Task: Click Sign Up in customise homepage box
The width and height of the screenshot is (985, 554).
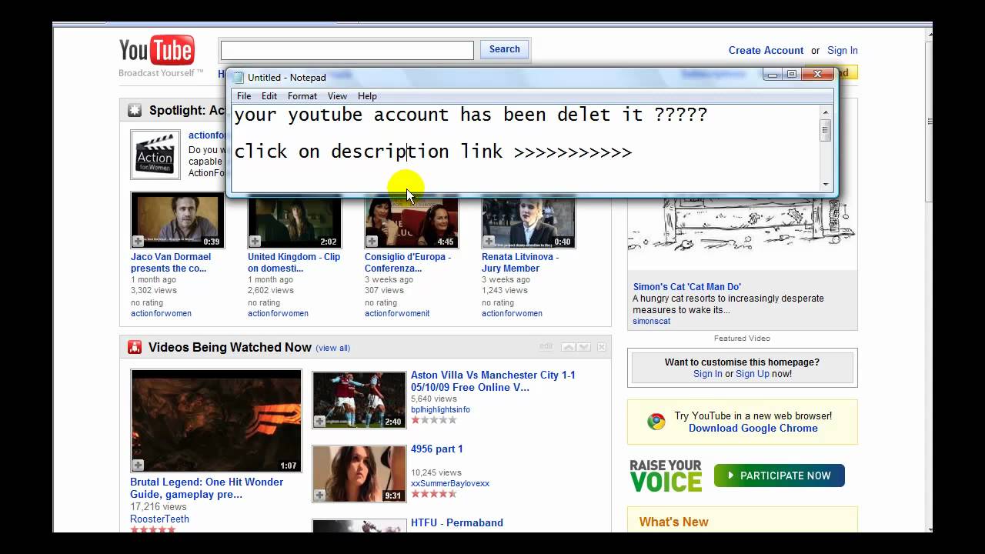Action: pos(753,374)
